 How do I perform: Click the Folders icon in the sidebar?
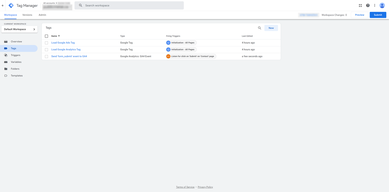(6, 69)
